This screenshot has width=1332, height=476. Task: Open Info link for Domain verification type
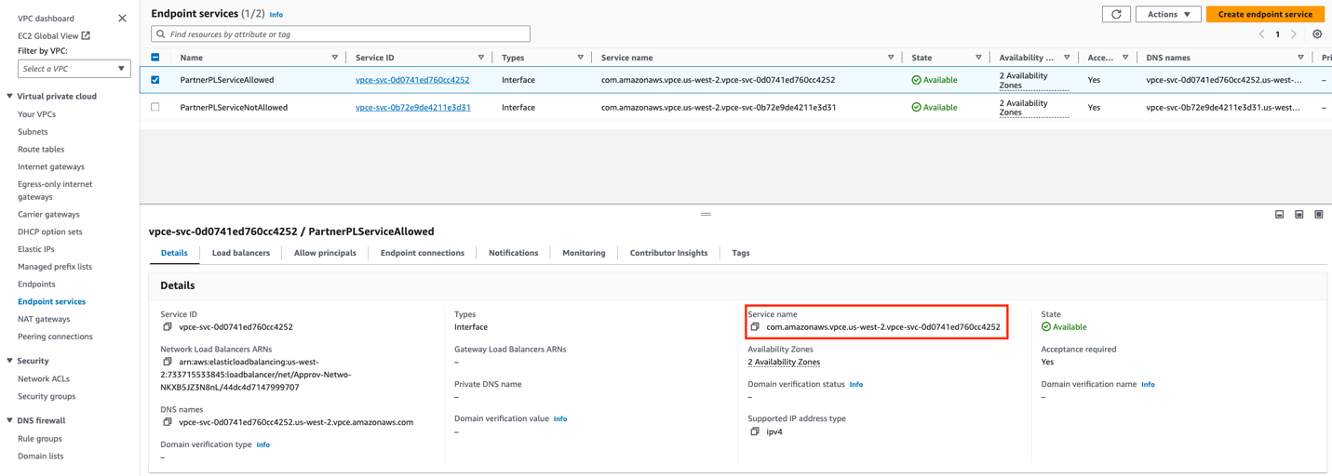click(263, 445)
